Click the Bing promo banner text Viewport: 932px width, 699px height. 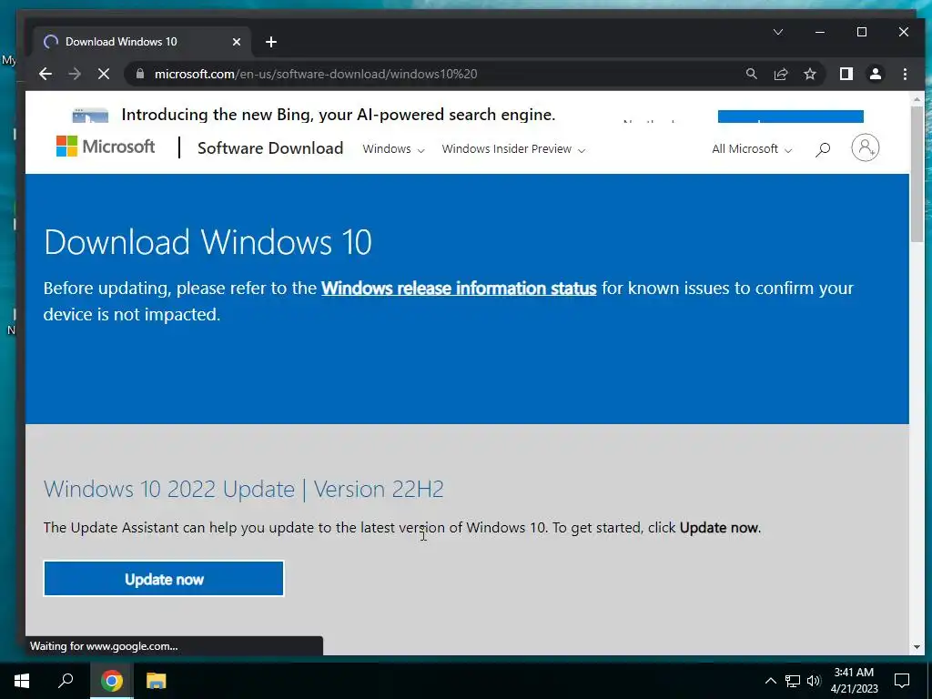point(339,114)
